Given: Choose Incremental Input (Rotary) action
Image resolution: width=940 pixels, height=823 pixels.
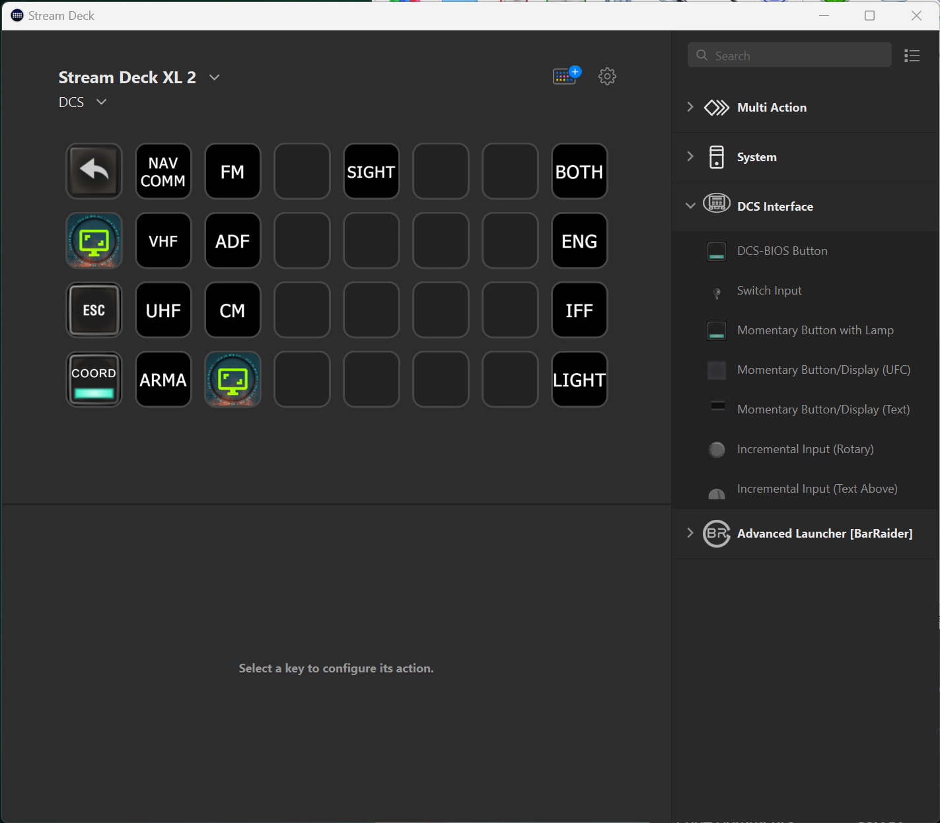Looking at the screenshot, I should point(805,449).
